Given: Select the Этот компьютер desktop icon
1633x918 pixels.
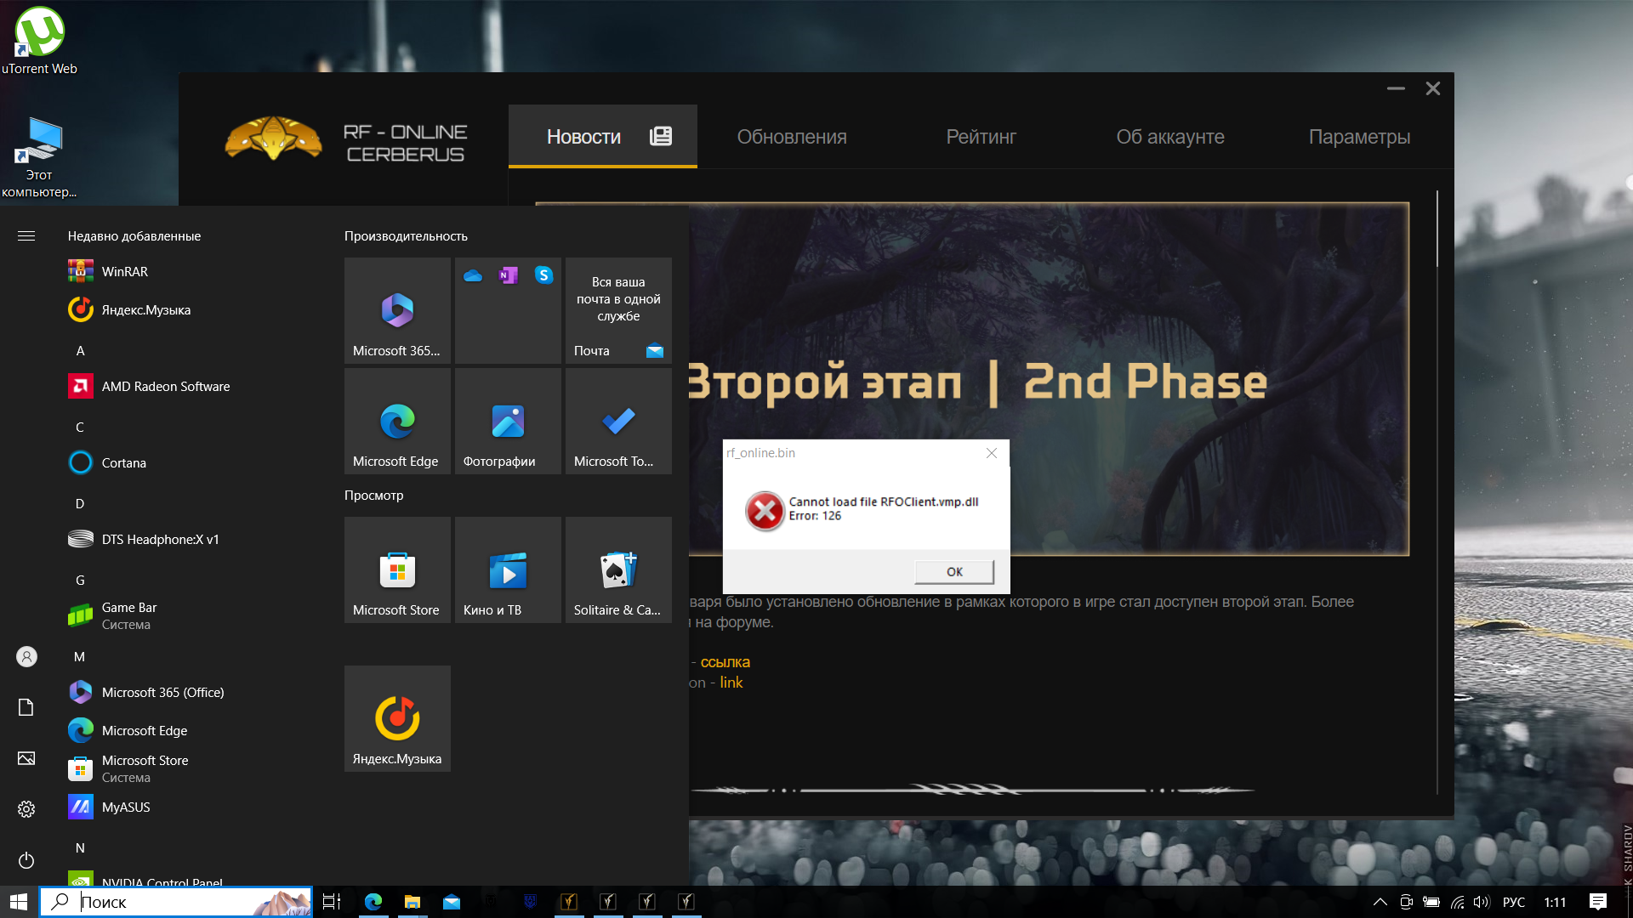Looking at the screenshot, I should tap(39, 158).
